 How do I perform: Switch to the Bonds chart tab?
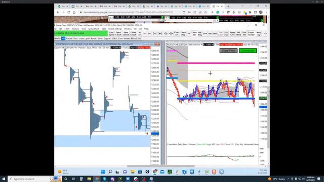94,38
